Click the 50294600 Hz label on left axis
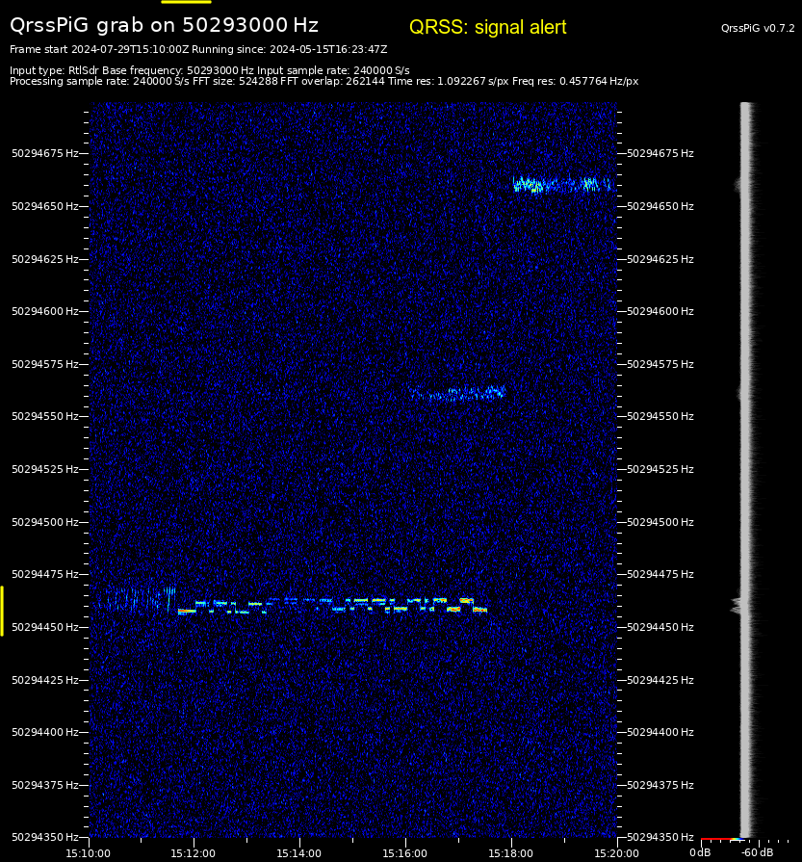 click(45, 311)
